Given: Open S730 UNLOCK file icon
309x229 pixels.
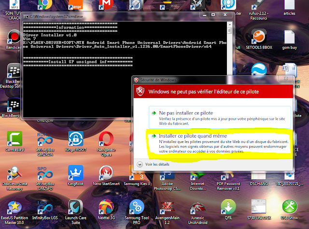Looking at the screenshot, I should tap(259, 210).
